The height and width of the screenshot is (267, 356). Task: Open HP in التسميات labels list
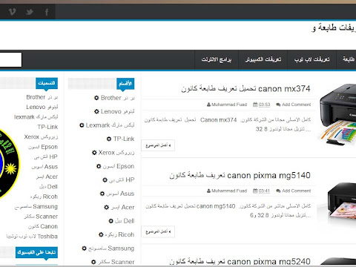[x=46, y=156]
